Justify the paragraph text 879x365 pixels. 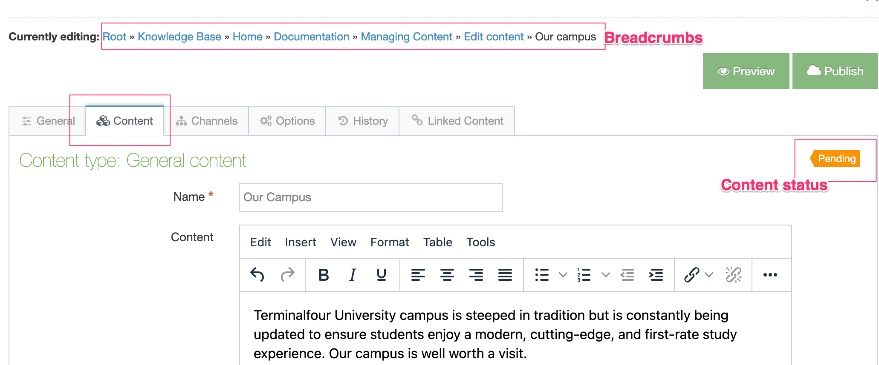[505, 275]
